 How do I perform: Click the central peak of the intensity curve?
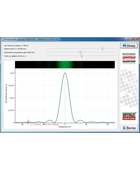pos(65,73)
